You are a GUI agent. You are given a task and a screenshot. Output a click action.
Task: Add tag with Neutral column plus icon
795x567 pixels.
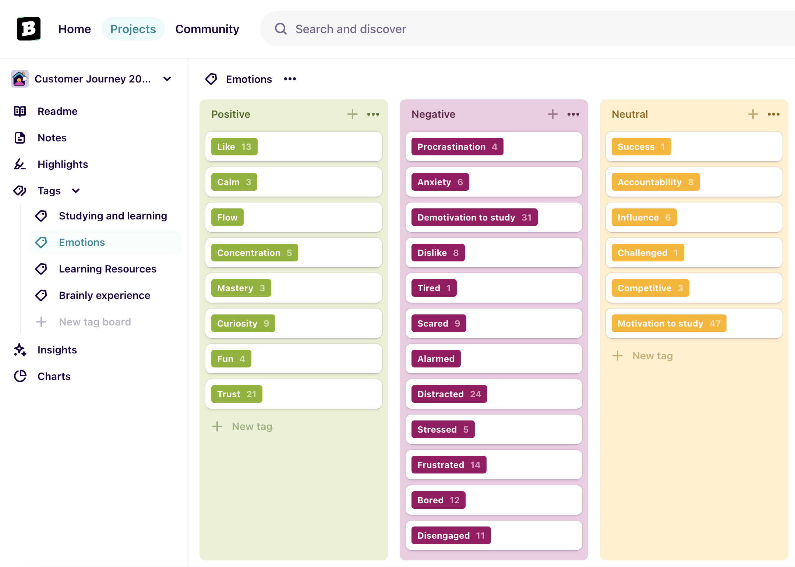pyautogui.click(x=753, y=114)
